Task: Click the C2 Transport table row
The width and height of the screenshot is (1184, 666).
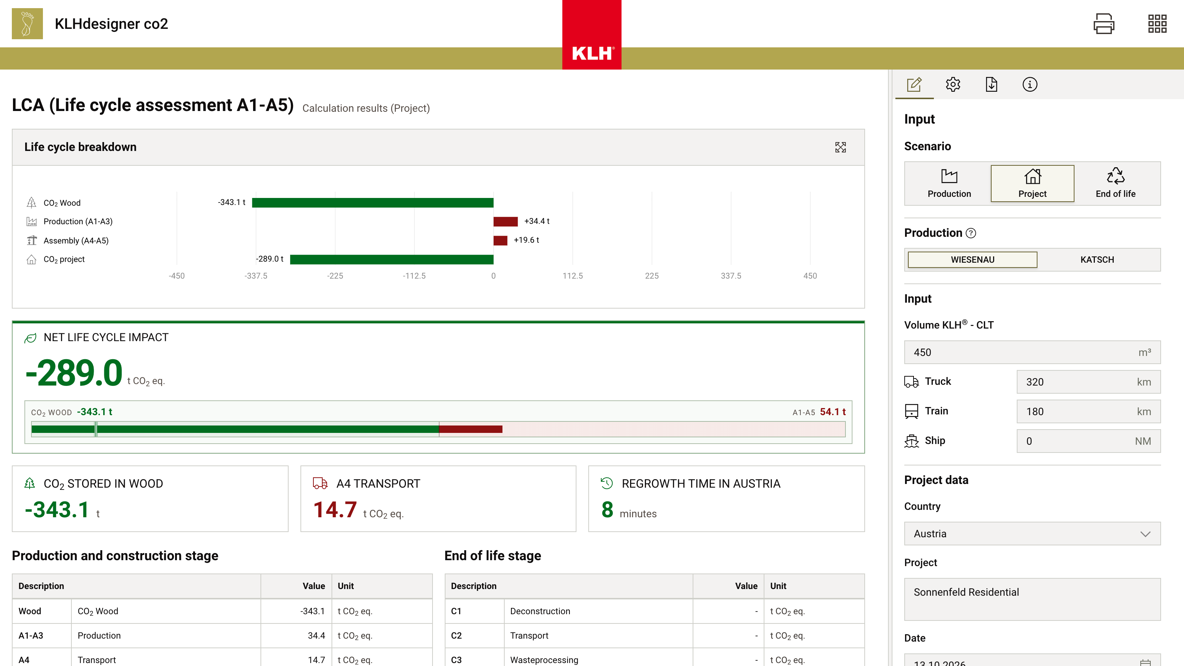Action: tap(655, 636)
